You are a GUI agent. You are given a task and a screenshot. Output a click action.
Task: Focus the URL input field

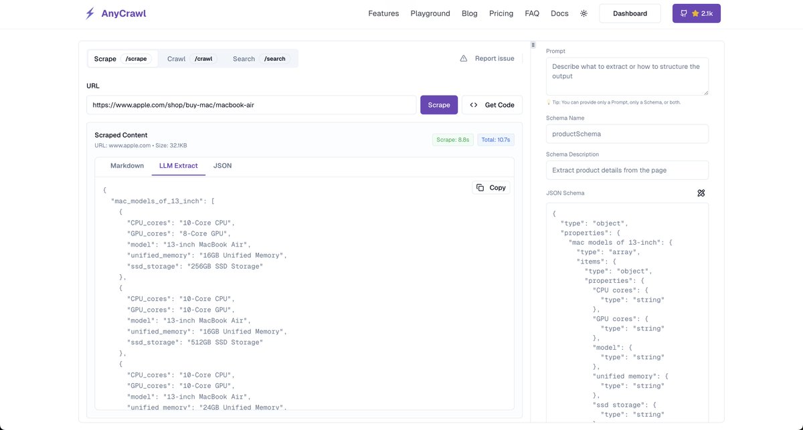251,105
